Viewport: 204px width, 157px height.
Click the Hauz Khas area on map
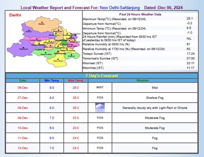[56, 60]
